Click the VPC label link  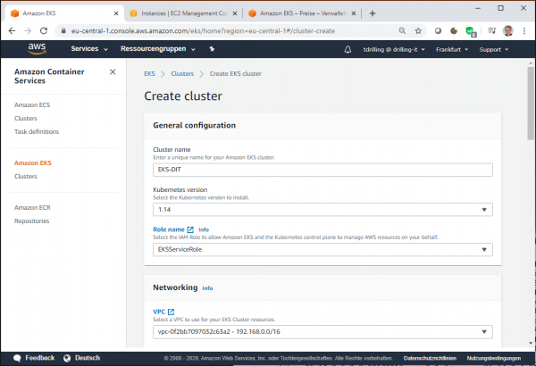pos(159,312)
